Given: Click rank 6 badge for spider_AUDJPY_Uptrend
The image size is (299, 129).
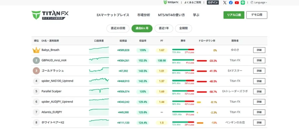Looking at the screenshot, I should 36,102.
